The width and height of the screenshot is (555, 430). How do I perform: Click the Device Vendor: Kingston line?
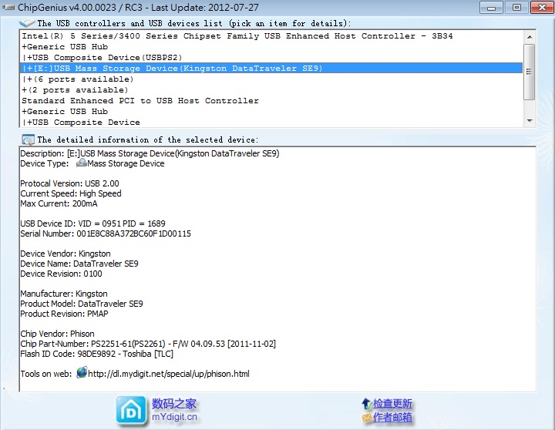[66, 254]
